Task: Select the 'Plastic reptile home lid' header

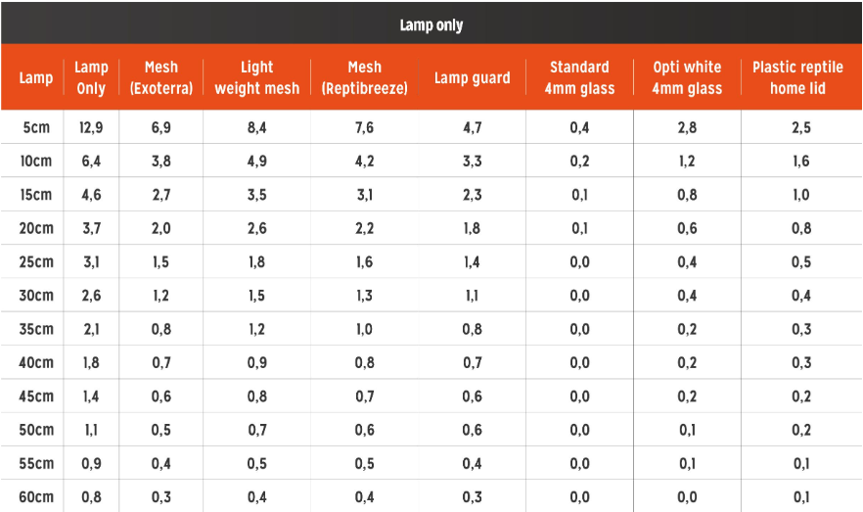Action: [798, 78]
